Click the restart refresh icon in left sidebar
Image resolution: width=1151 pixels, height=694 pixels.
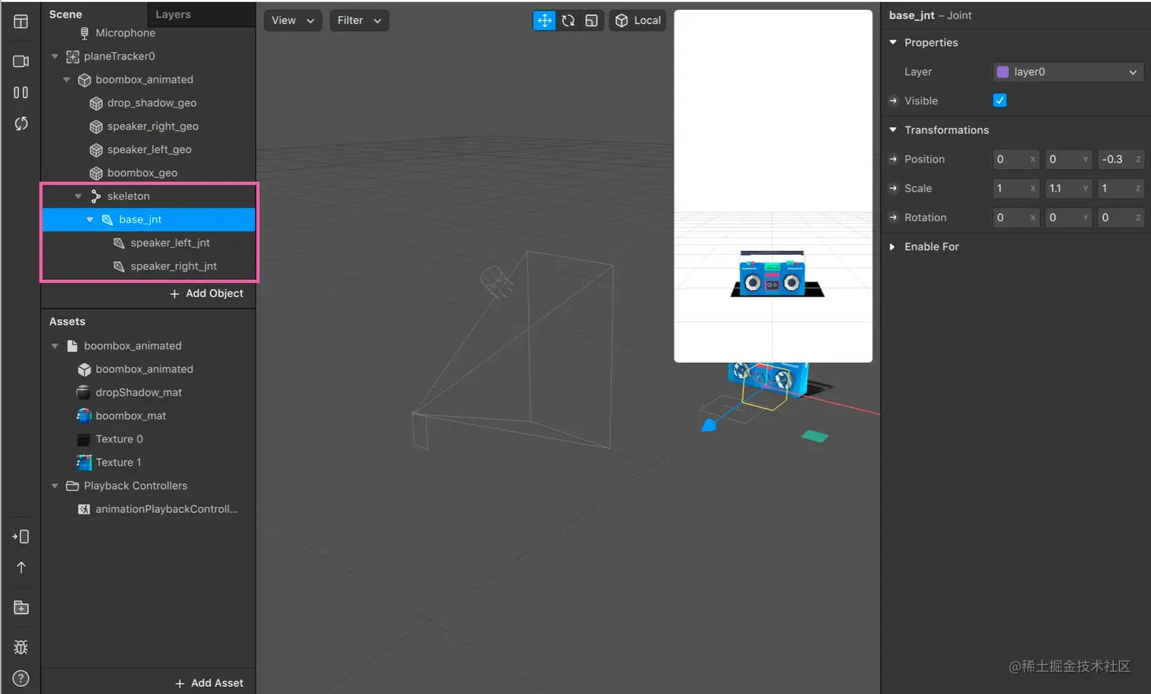21,123
